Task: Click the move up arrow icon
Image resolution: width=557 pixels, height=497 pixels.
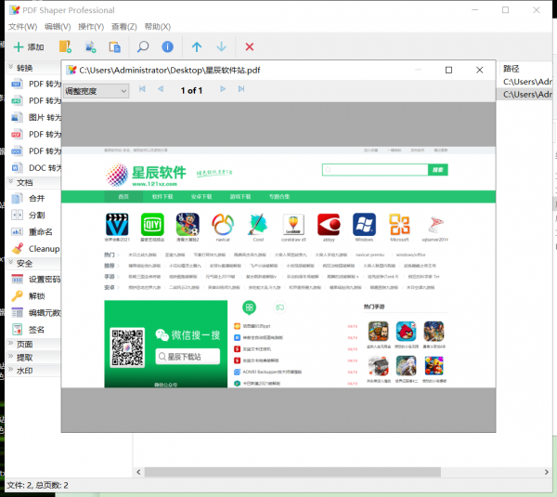Action: point(197,47)
